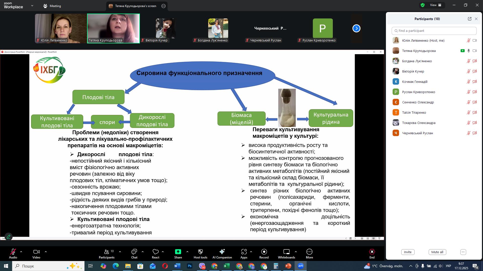This screenshot has width=483, height=271.
Task: Click the Whiteboards icon
Action: pyautogui.click(x=286, y=252)
